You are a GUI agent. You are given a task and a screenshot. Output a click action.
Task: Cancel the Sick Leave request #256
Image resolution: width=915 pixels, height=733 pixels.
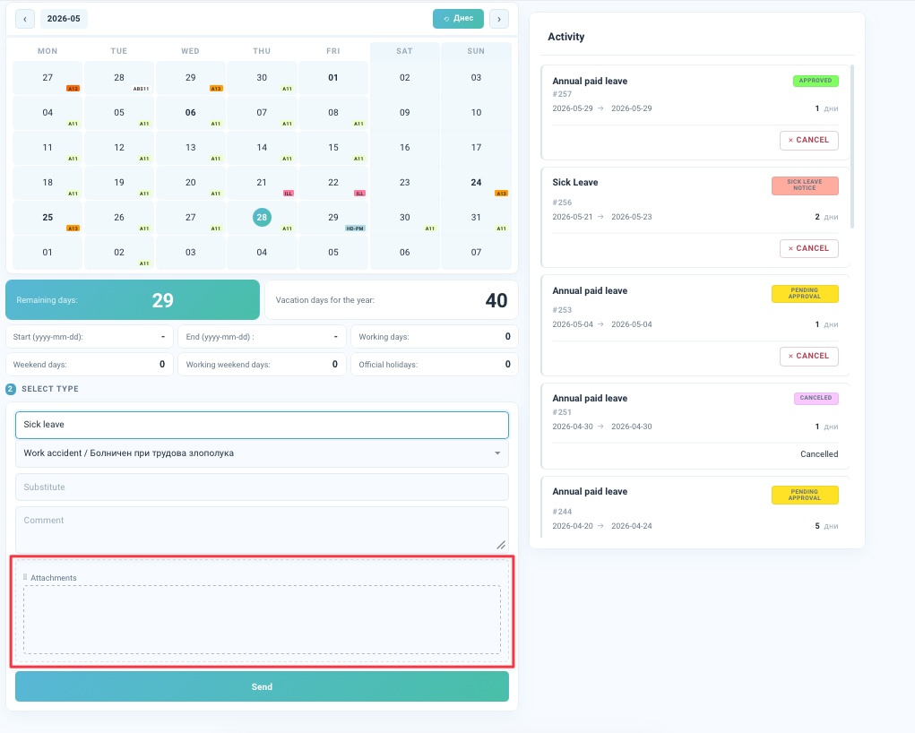coord(808,248)
